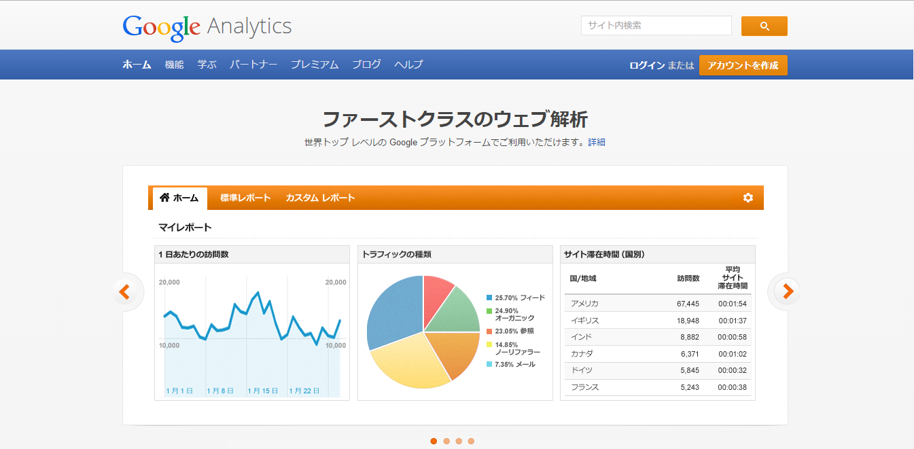Select the second carousel dot indicator

click(446, 441)
